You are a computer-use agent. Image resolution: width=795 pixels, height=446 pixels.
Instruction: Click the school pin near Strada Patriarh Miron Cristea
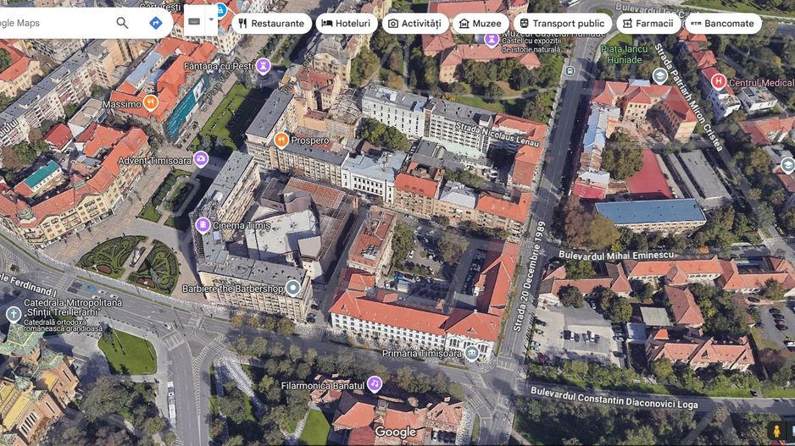point(659,76)
